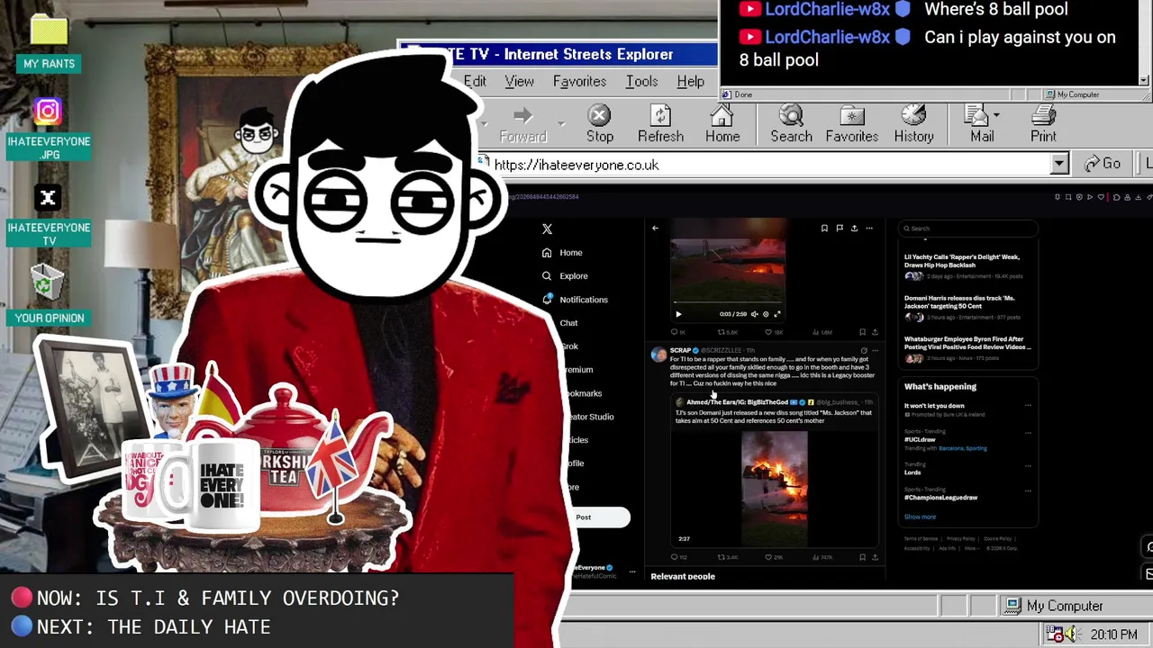Click the X Search input box

click(967, 229)
